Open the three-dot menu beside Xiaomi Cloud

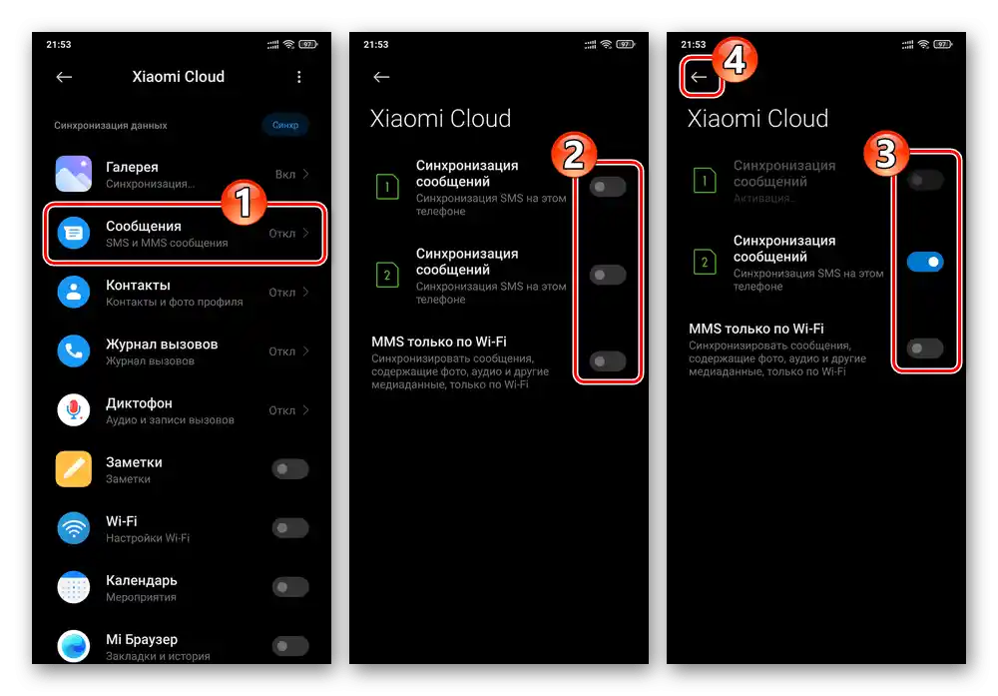point(299,77)
